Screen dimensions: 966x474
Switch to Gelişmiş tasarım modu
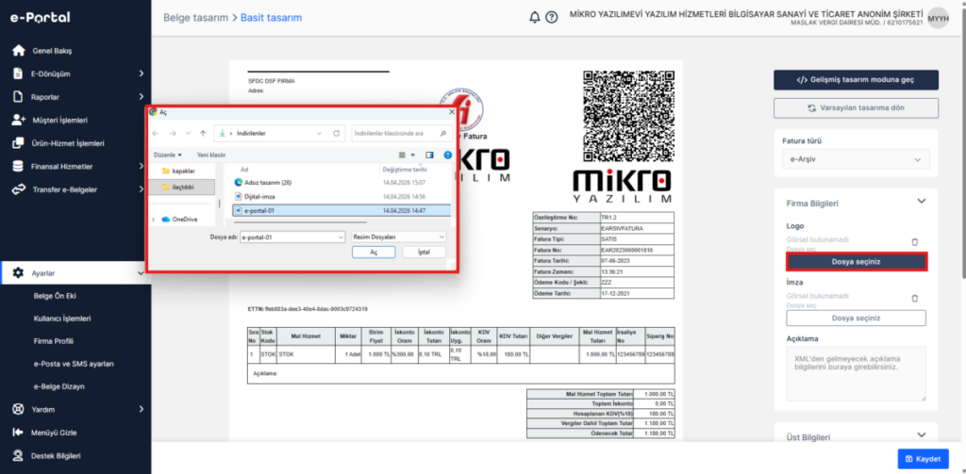[x=856, y=80]
